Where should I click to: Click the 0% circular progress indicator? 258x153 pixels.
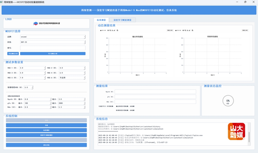click(228, 101)
